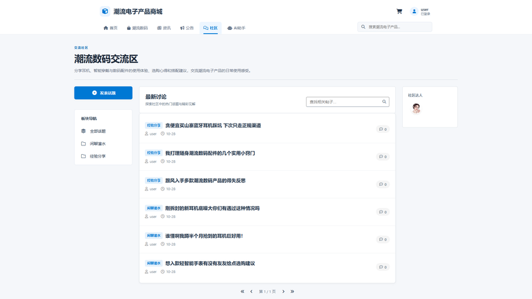
Task: Open post 贪便宜买山寨蓝牙耳机踩坑
Action: coord(213,126)
